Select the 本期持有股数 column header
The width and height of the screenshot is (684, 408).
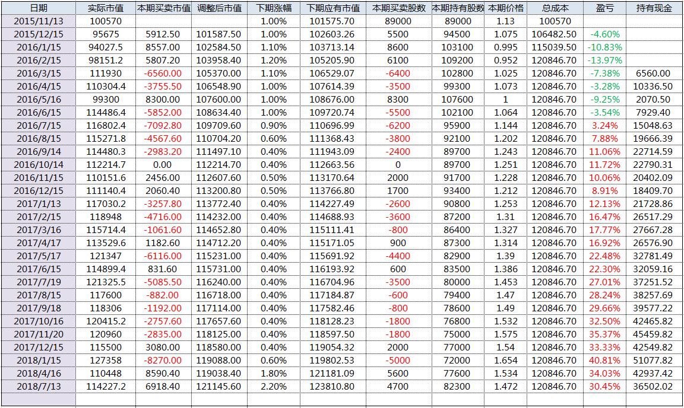(x=458, y=8)
